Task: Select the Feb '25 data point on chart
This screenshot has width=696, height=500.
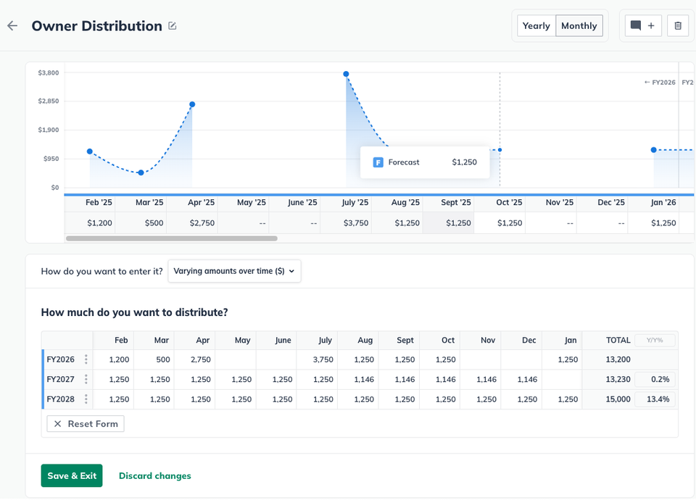Action: (90, 151)
